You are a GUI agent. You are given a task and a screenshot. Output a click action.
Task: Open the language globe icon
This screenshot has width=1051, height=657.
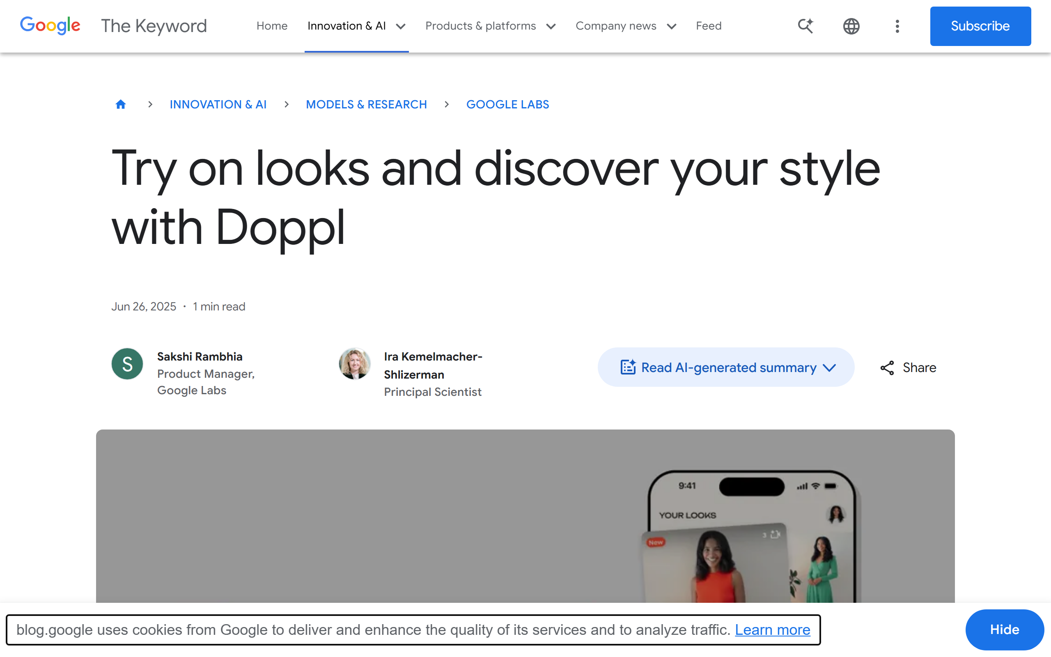point(851,26)
